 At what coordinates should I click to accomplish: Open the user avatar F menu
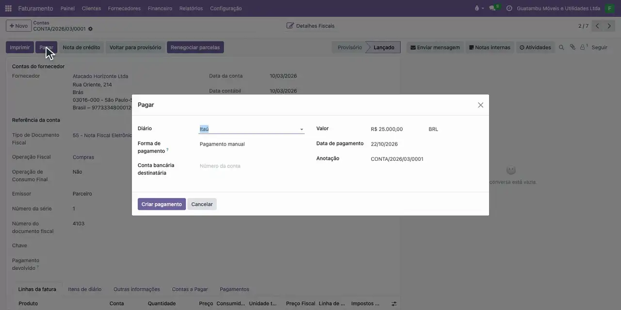pyautogui.click(x=609, y=8)
